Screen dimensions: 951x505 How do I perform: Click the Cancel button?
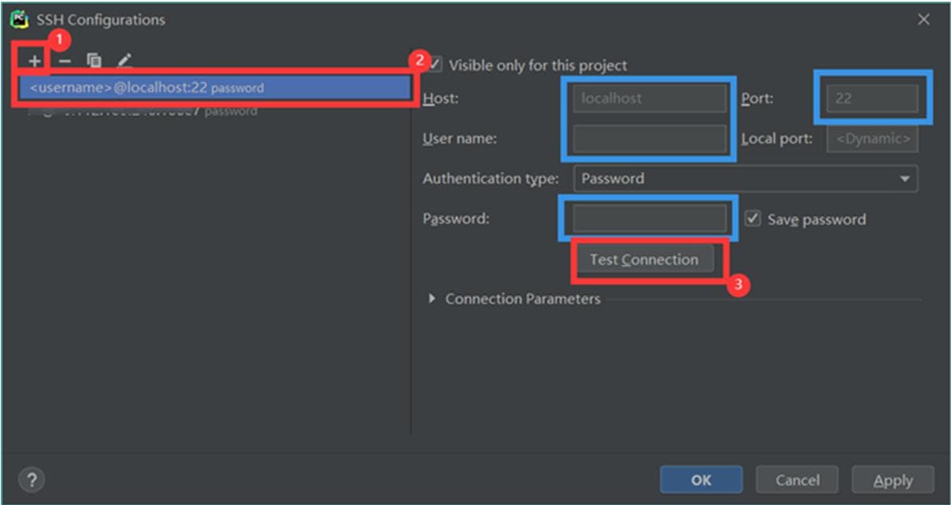797,479
